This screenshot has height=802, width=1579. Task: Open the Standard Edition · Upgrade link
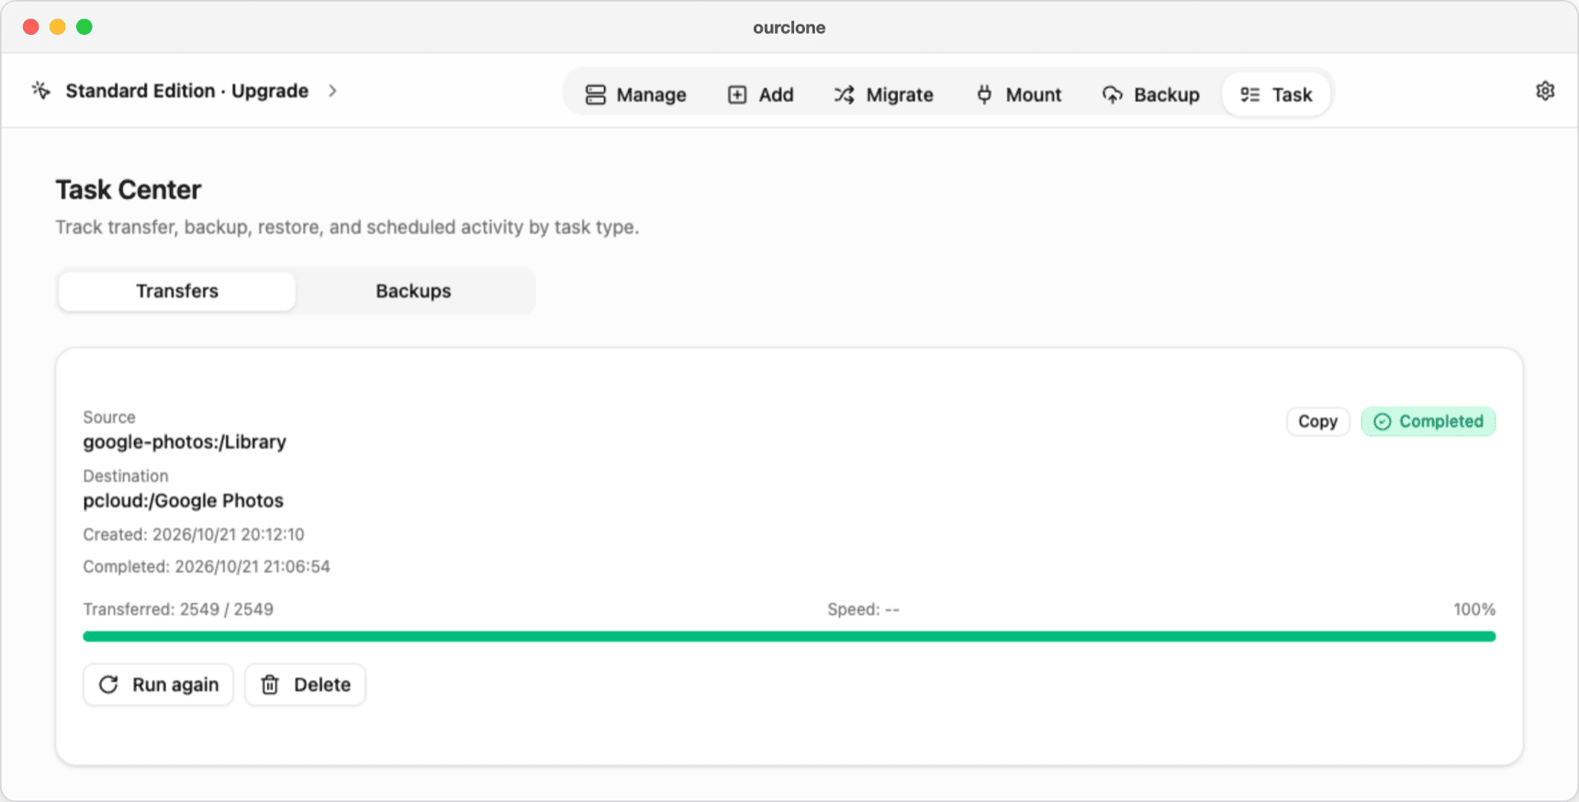pos(186,91)
